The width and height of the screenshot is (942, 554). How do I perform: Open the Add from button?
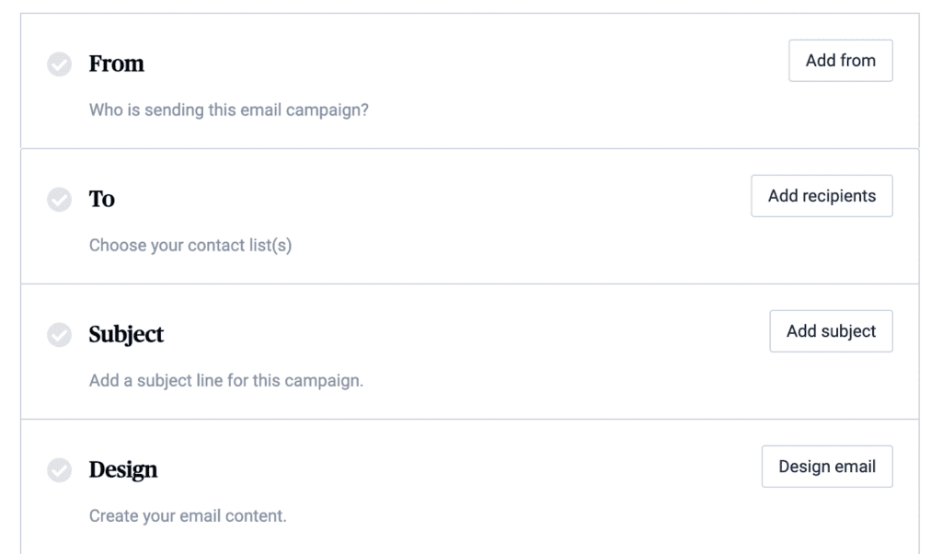click(841, 61)
